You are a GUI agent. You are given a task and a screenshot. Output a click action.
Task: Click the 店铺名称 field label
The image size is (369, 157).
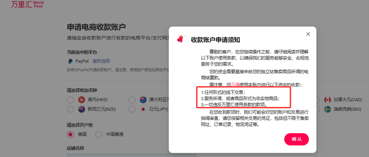point(76,148)
